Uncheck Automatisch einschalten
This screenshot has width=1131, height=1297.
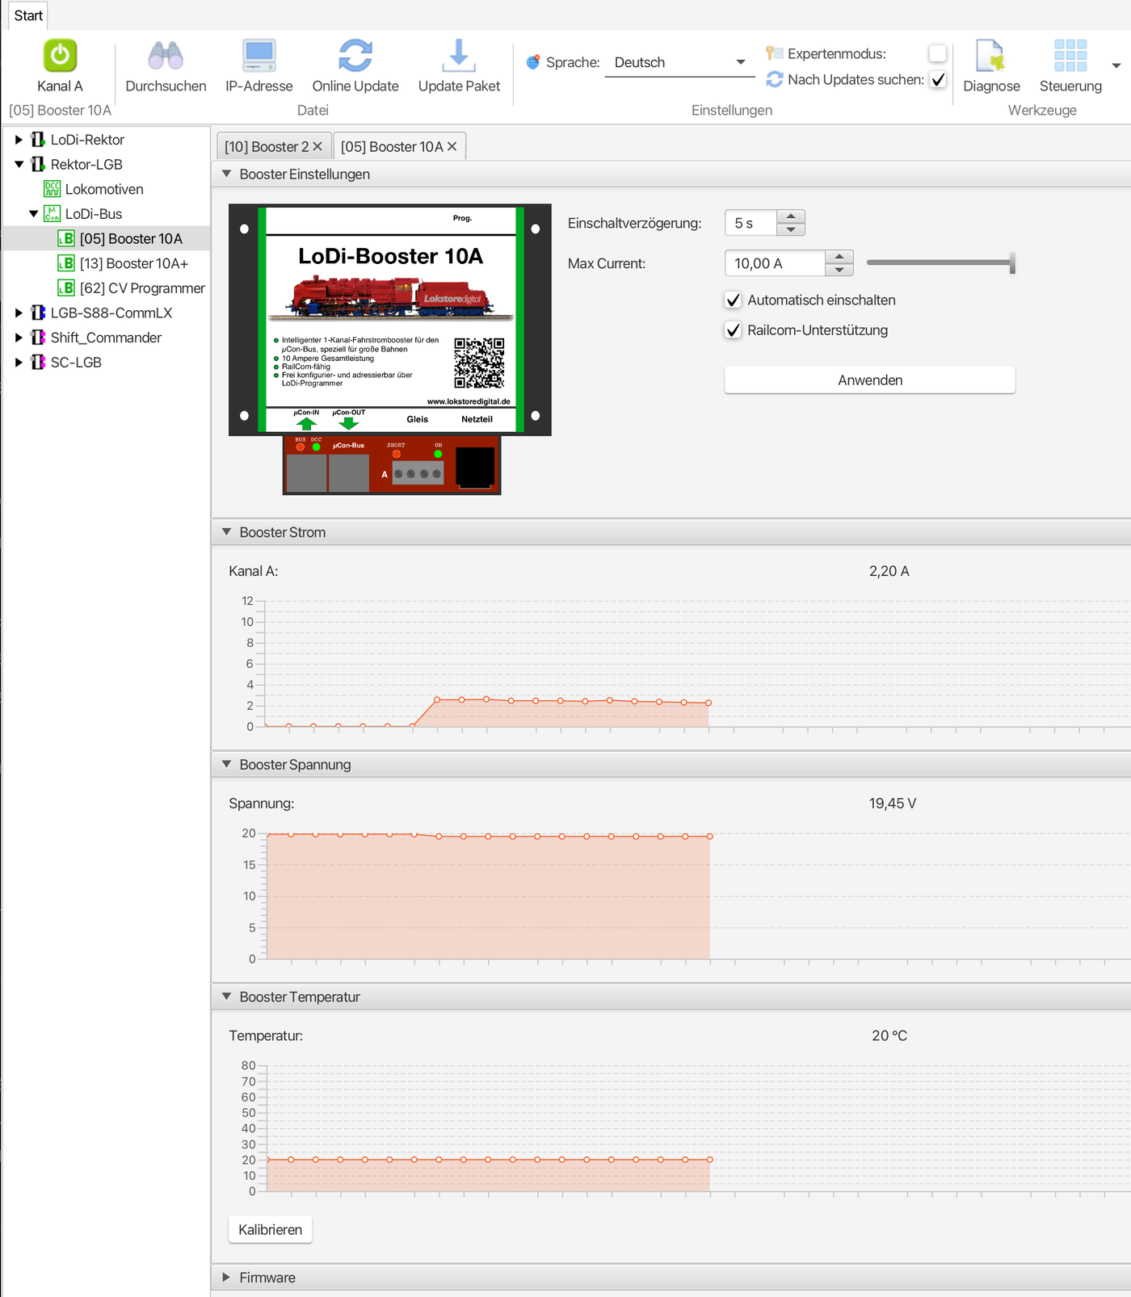(x=733, y=300)
